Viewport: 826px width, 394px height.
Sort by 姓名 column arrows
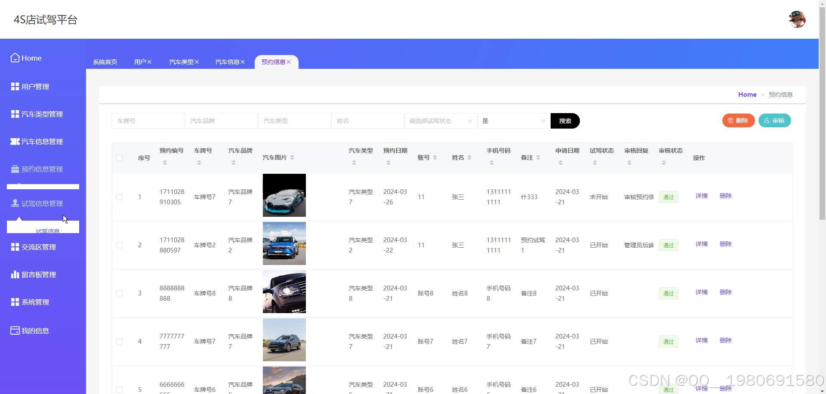[x=469, y=157]
